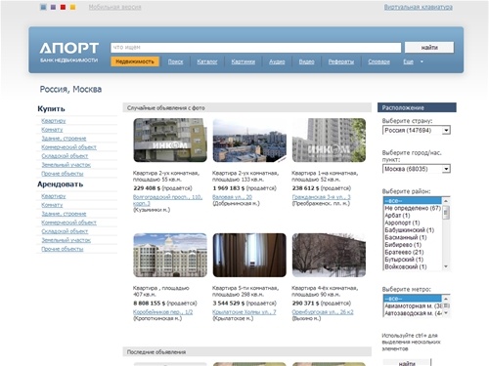Open Прочие объекты under Арендовать

pos(63,249)
